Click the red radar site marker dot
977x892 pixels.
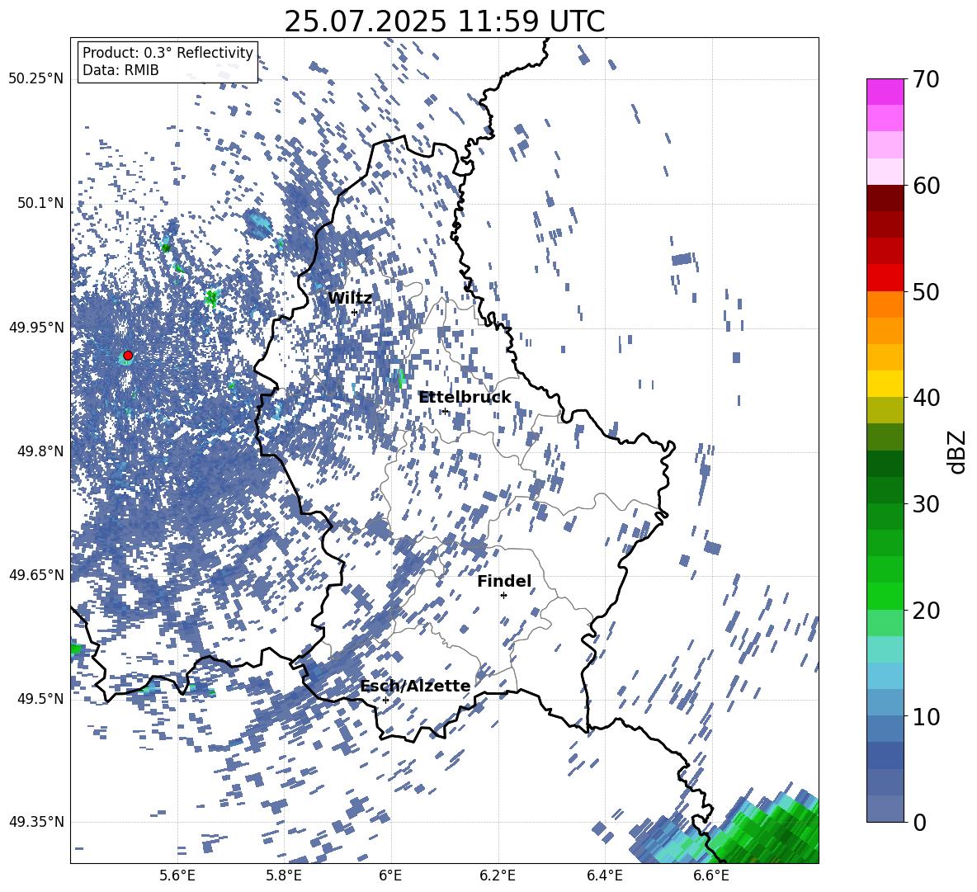coord(128,356)
